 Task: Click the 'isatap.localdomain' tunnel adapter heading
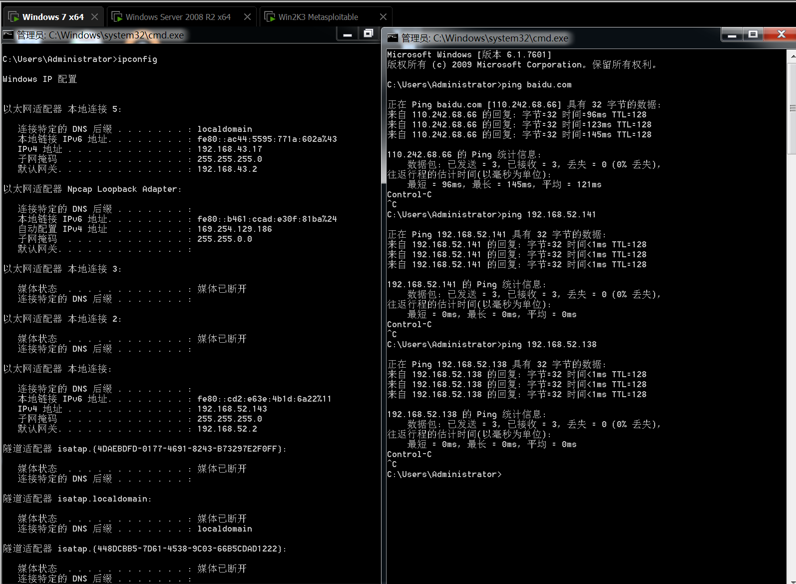[x=77, y=499]
